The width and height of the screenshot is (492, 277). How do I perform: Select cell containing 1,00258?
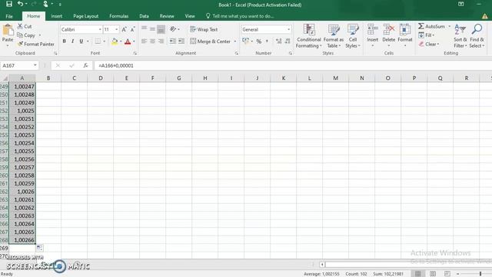pos(22,175)
